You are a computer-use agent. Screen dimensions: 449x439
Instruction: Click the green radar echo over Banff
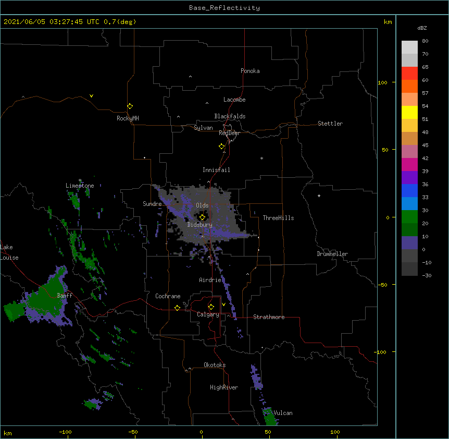pos(46,298)
